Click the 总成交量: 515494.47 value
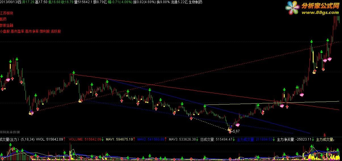 tap(216, 139)
